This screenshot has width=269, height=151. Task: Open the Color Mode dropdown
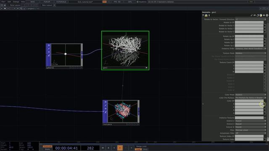click(x=251, y=95)
